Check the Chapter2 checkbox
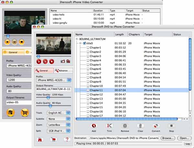Screen dimensions: 194x148 coord(88,52)
